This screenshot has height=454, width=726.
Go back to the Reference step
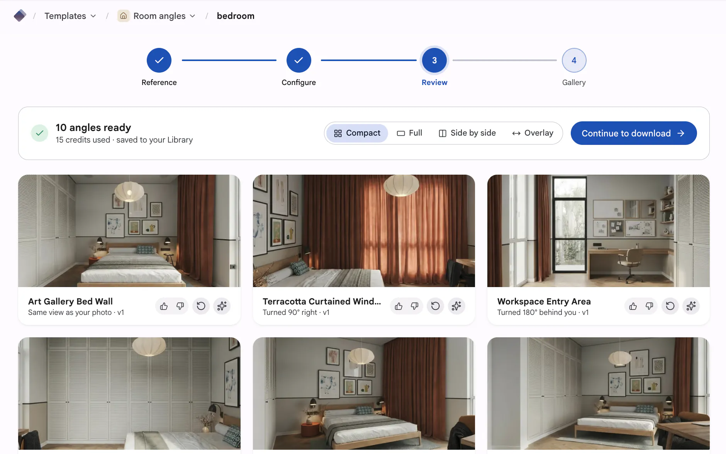[x=159, y=60]
